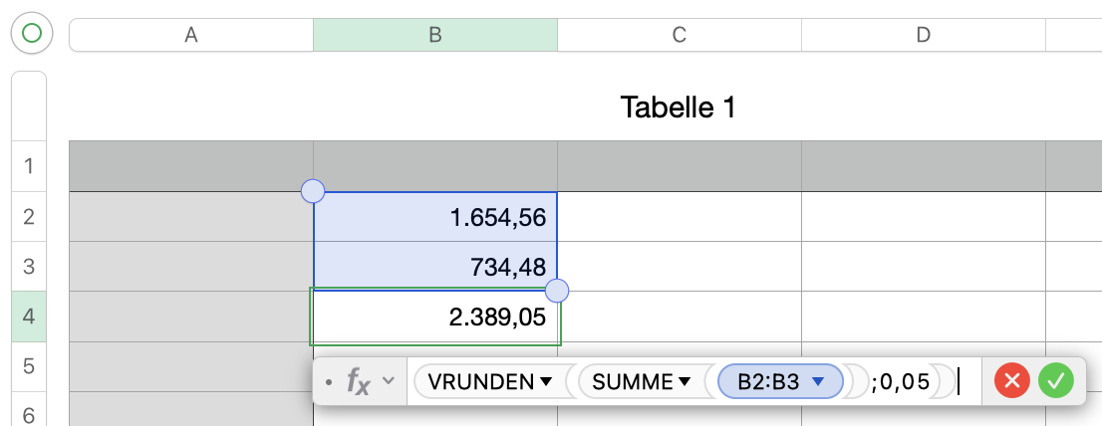The image size is (1102, 426).
Task: Open the SUMME function dropdown arrow
Action: [685, 381]
